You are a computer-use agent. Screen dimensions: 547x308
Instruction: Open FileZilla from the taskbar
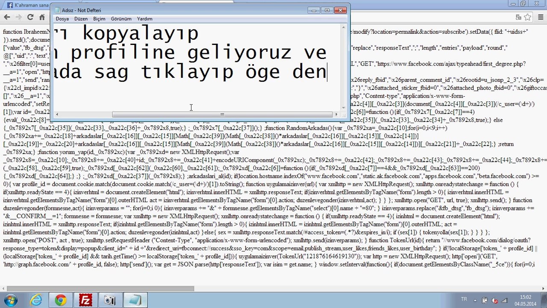[x=85, y=300]
